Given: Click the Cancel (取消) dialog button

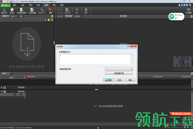Looking at the screenshot, I should [x=119, y=80].
